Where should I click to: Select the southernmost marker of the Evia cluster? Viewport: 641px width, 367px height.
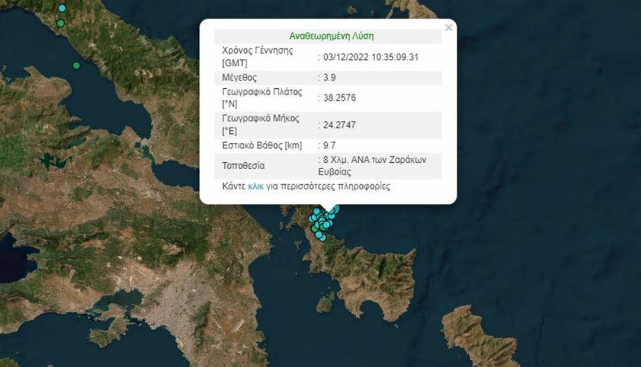(322, 237)
